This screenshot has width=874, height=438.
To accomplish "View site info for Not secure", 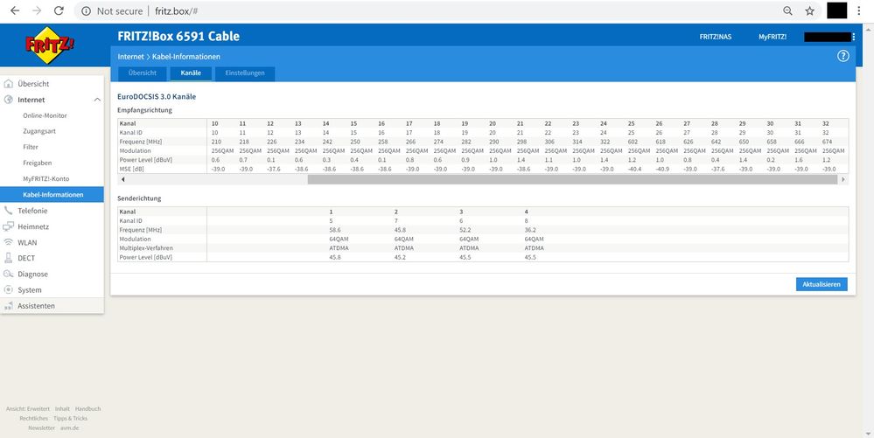I will pyautogui.click(x=114, y=11).
